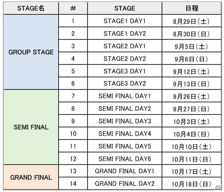Image resolution: width=224 pixels, height=192 pixels.
Task: Select the date 10月3日(土)
Action: pos(192,121)
